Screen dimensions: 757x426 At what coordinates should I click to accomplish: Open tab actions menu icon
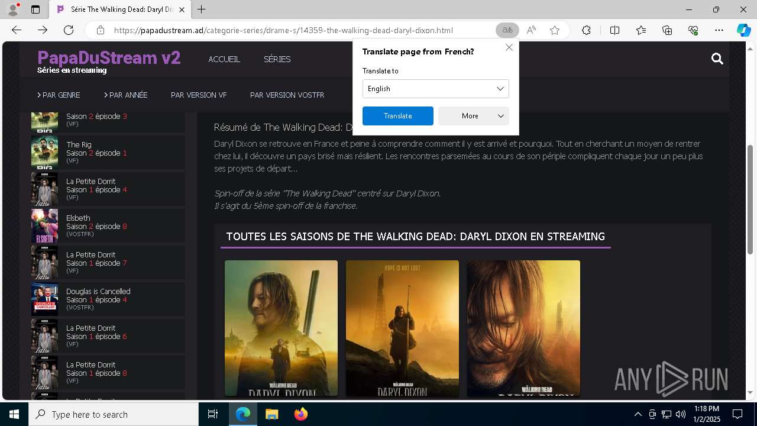[x=35, y=9]
